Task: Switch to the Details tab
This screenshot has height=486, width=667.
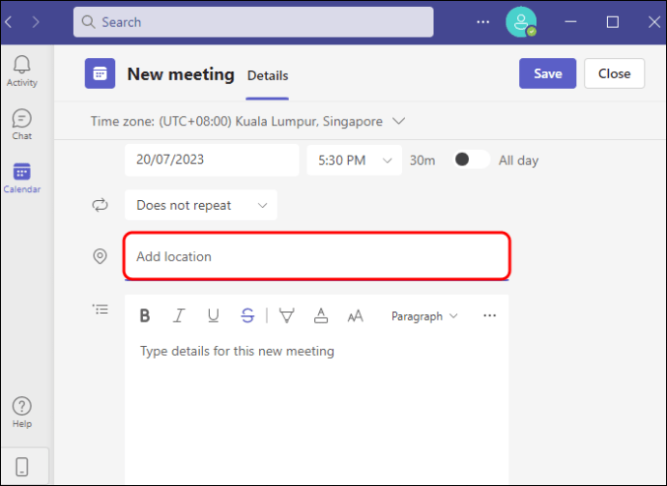Action: point(268,75)
